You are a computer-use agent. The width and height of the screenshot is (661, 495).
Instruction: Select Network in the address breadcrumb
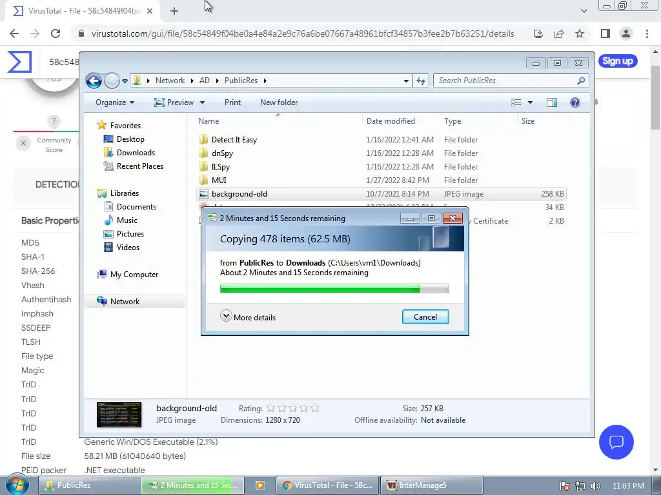point(170,81)
